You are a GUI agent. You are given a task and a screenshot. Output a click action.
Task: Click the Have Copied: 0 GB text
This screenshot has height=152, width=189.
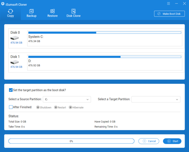click(x=105, y=122)
